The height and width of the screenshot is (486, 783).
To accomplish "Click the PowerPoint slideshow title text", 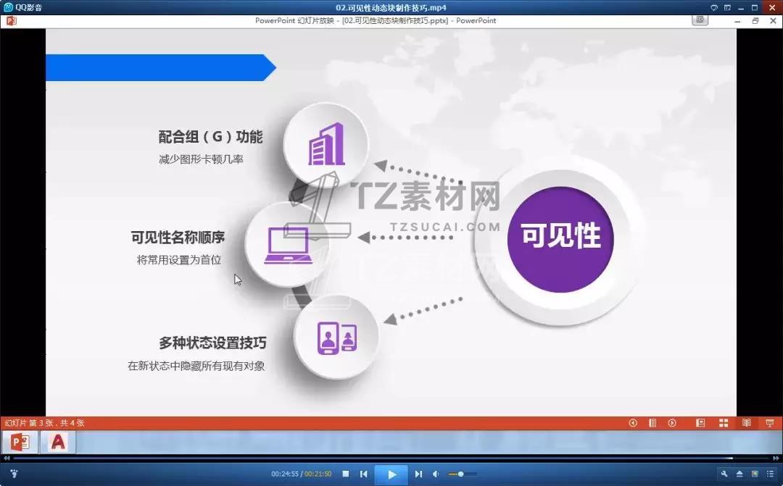I will (376, 20).
